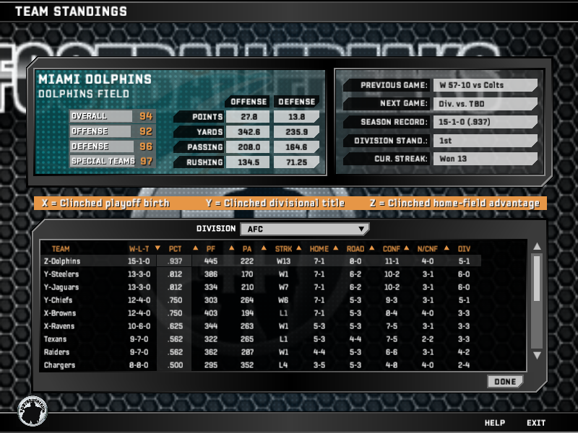Click the standings scrollbar thumb

click(537, 279)
